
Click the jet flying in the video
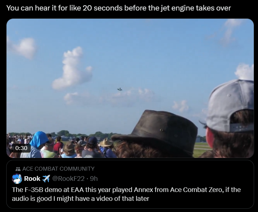pos(120,89)
